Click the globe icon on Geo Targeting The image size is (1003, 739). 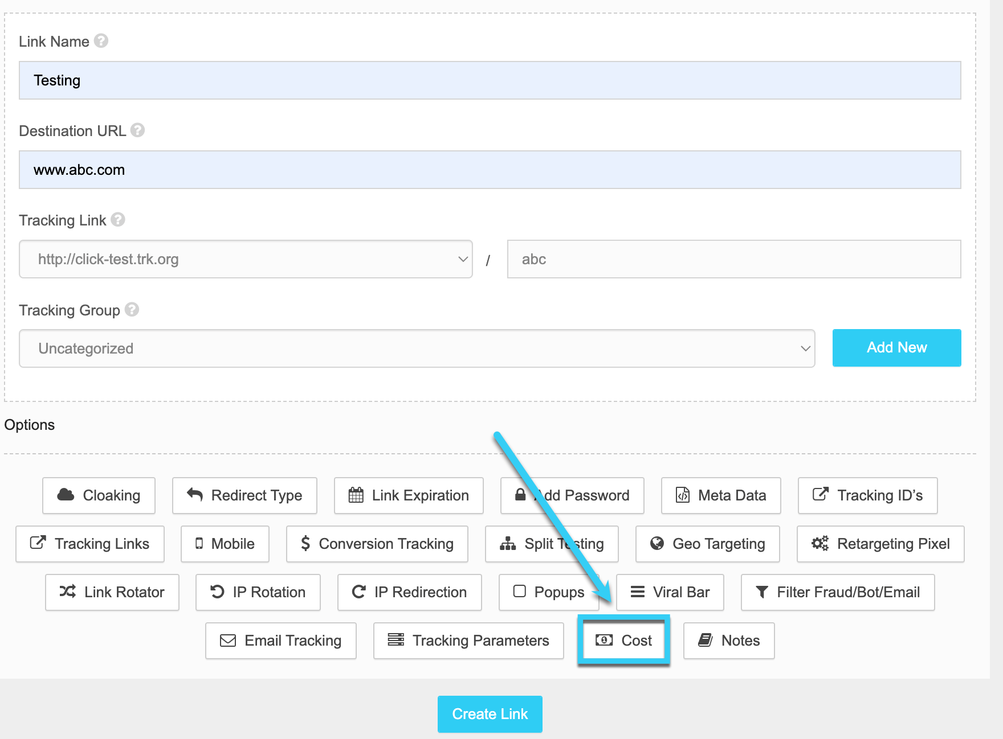click(x=657, y=543)
